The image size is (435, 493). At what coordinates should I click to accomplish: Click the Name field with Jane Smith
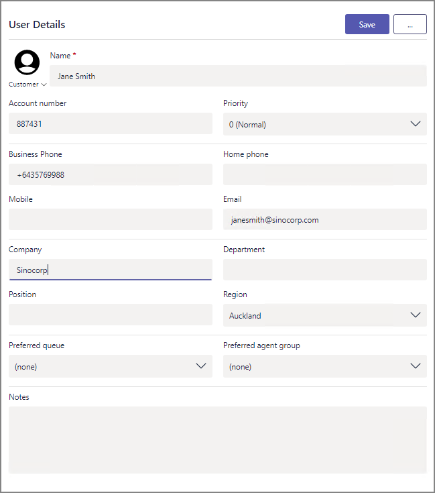(x=238, y=76)
